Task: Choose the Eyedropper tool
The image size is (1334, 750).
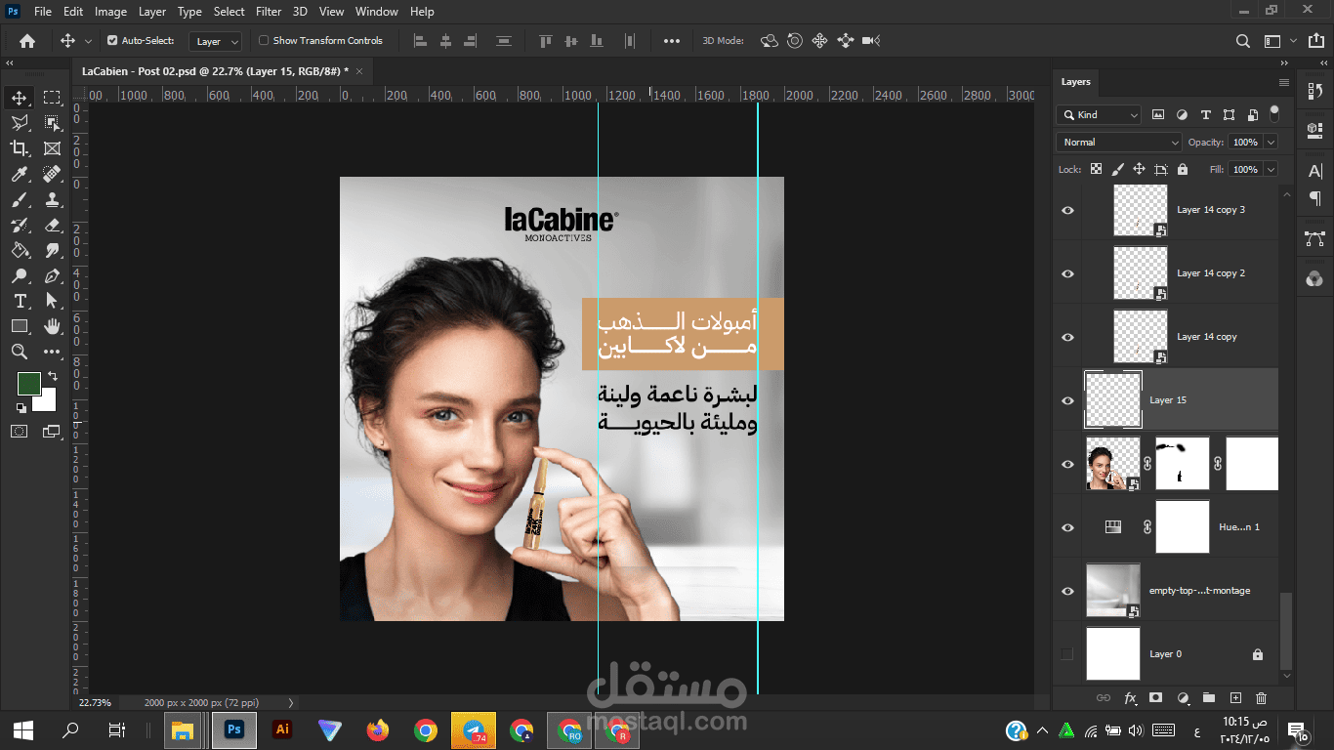Action: pos(20,174)
